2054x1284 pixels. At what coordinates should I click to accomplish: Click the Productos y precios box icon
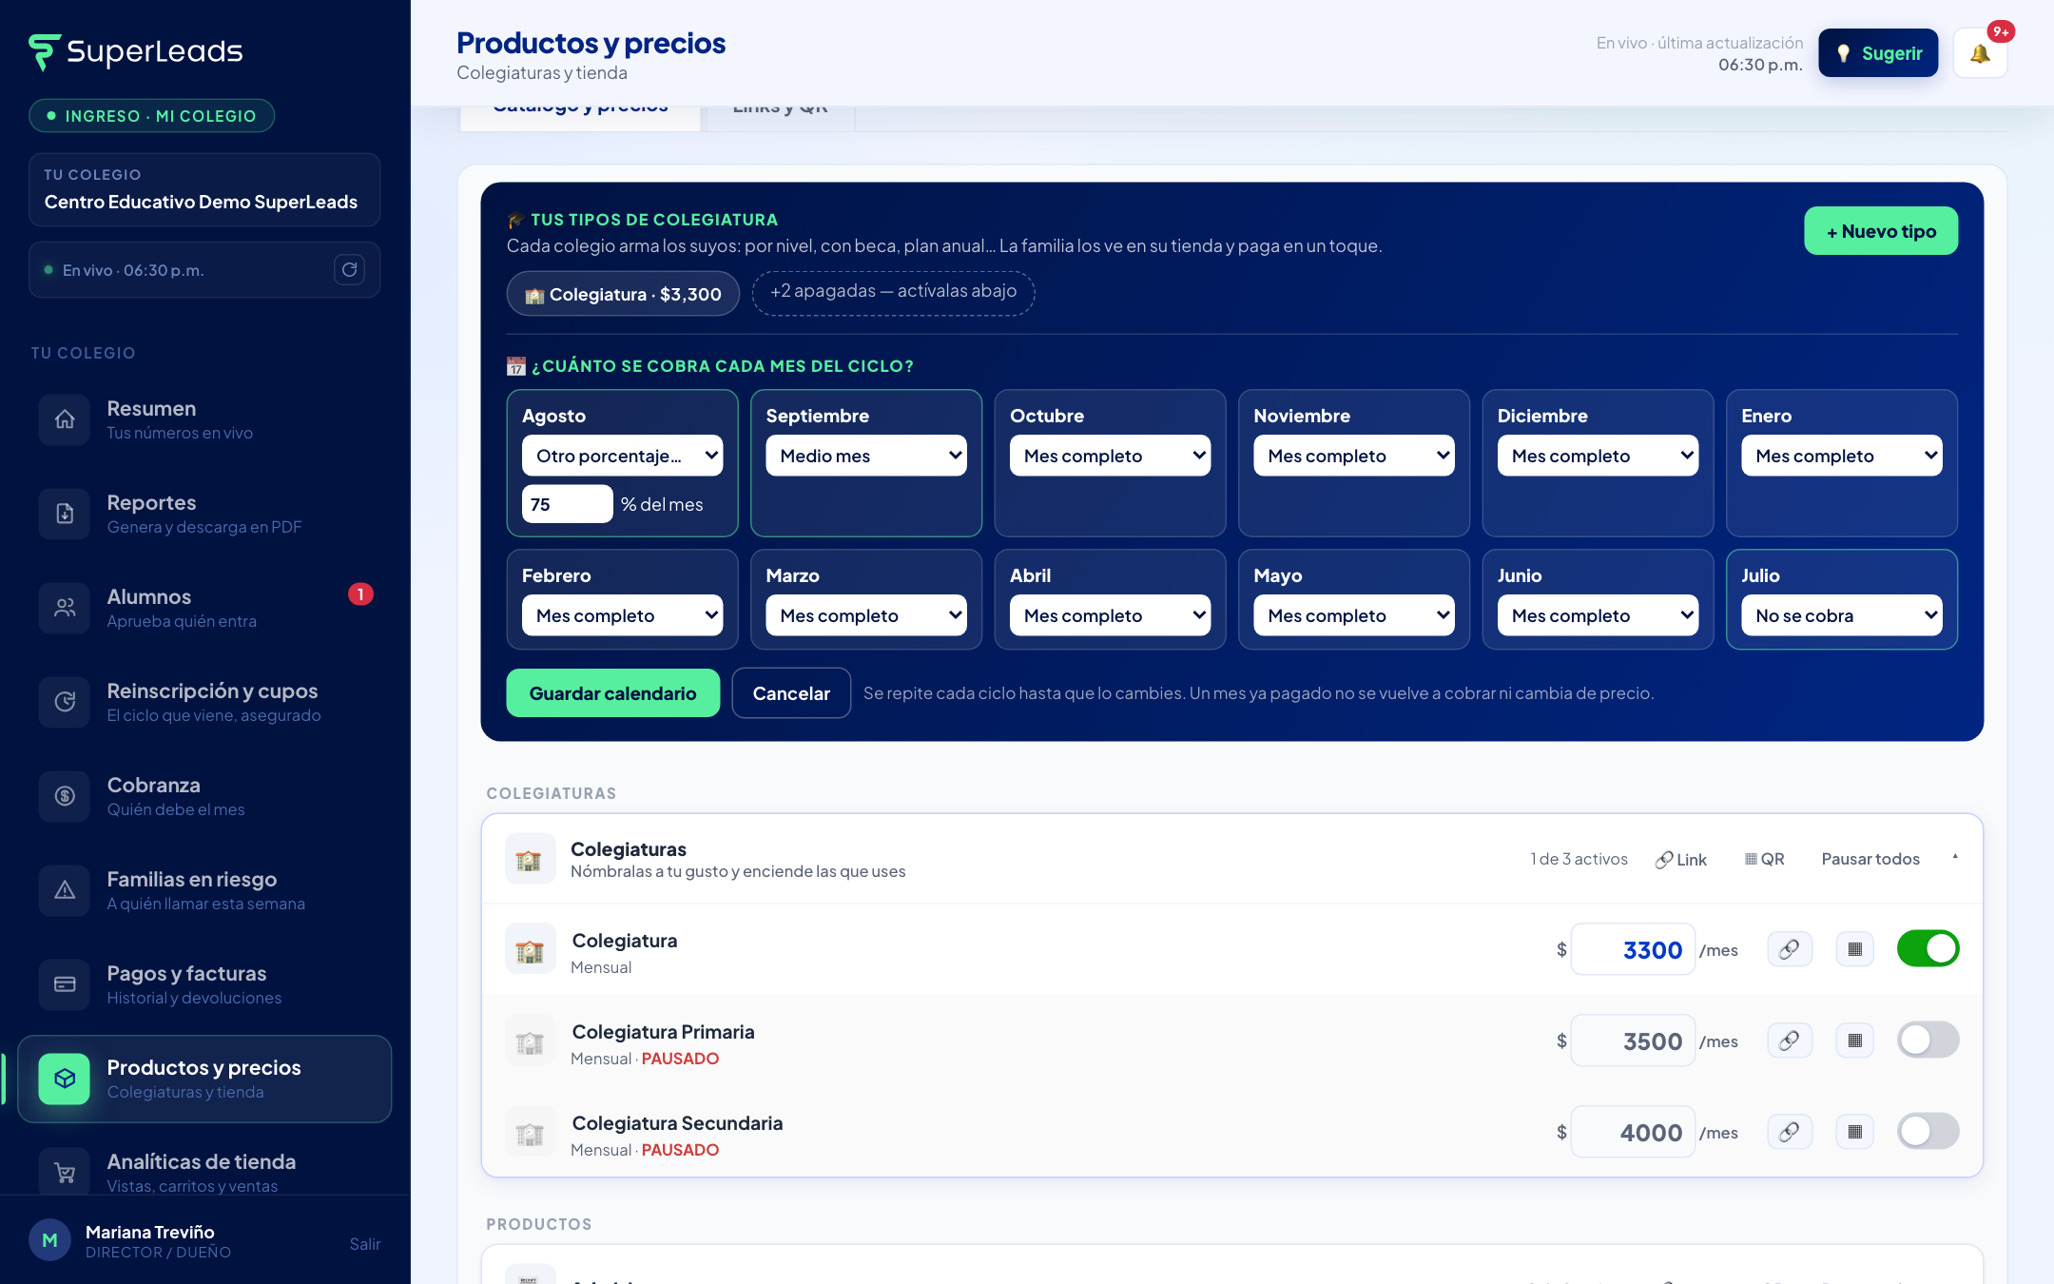pos(65,1079)
